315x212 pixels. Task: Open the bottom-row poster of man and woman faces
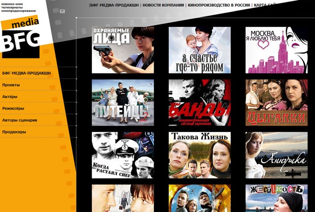click(123, 198)
